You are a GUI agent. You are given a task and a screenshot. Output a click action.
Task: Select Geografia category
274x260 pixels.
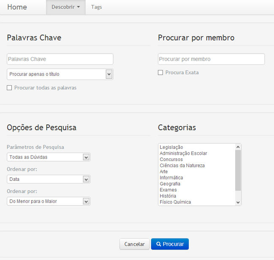170,184
